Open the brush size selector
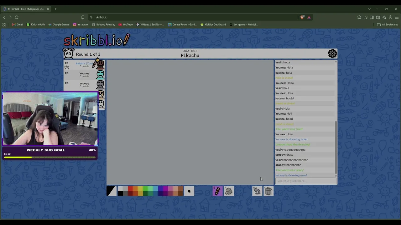This screenshot has width=401, height=225. pyautogui.click(x=189, y=191)
